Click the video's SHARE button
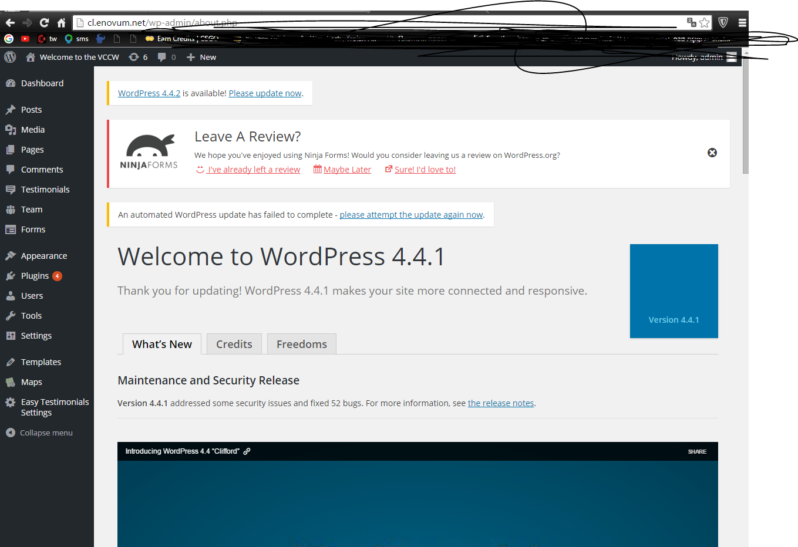 697,451
